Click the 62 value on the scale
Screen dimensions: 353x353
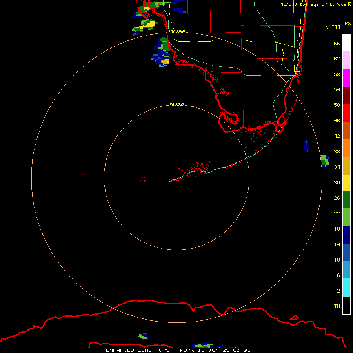tap(337, 59)
